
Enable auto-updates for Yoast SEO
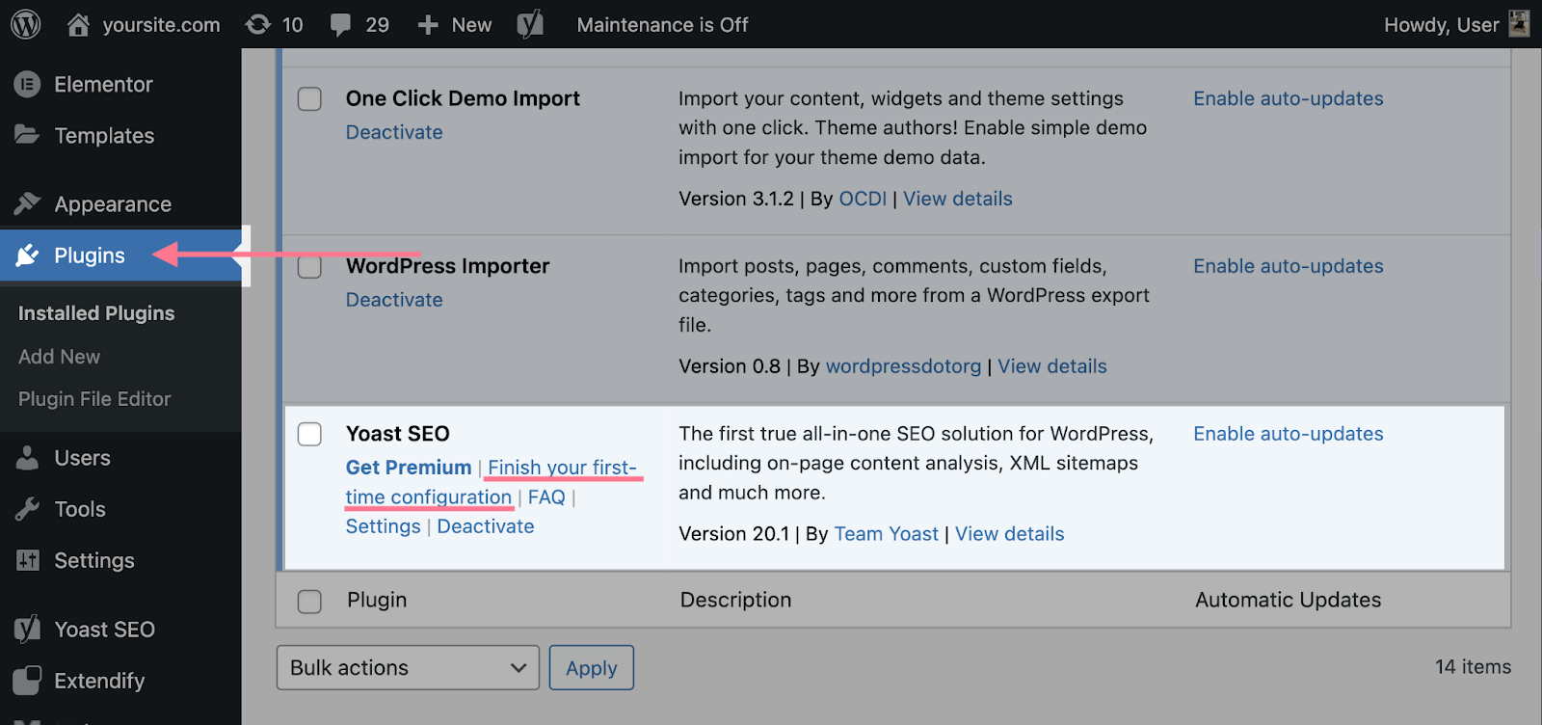click(1289, 434)
